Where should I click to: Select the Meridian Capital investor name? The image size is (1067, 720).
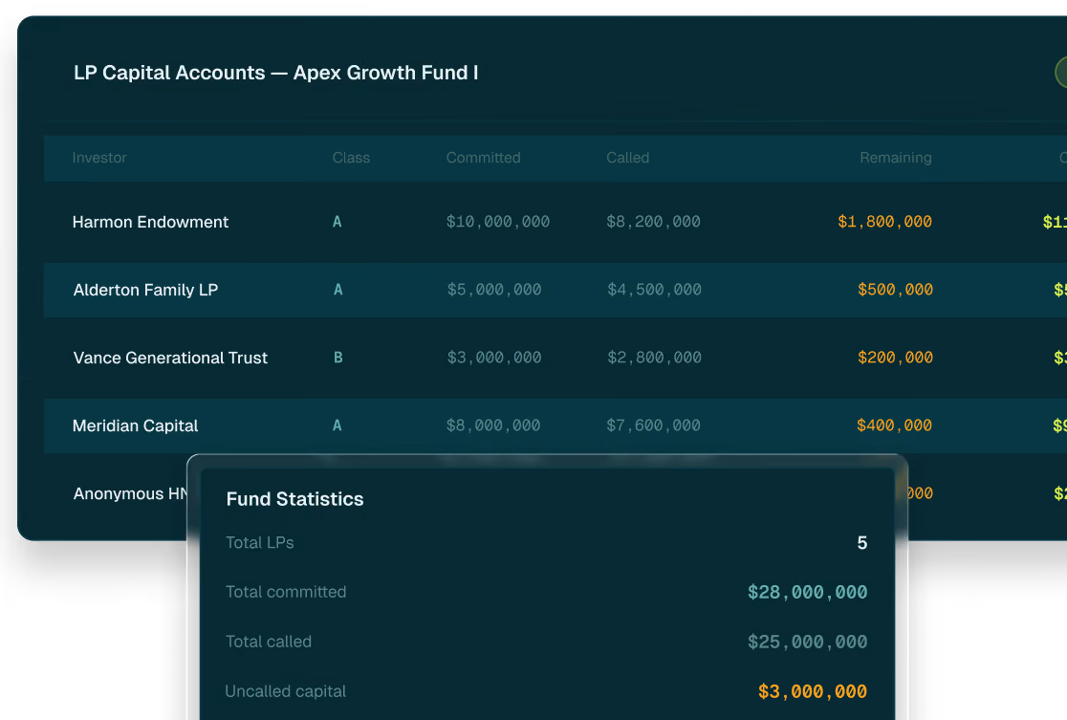(135, 426)
